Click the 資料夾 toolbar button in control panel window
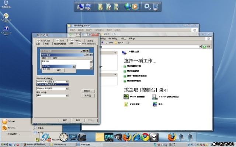The image size is (236, 147). click(119, 43)
